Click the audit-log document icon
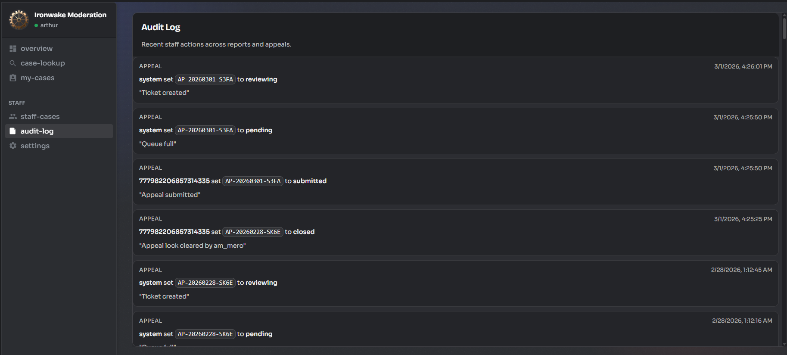This screenshot has height=355, width=787. tap(13, 131)
